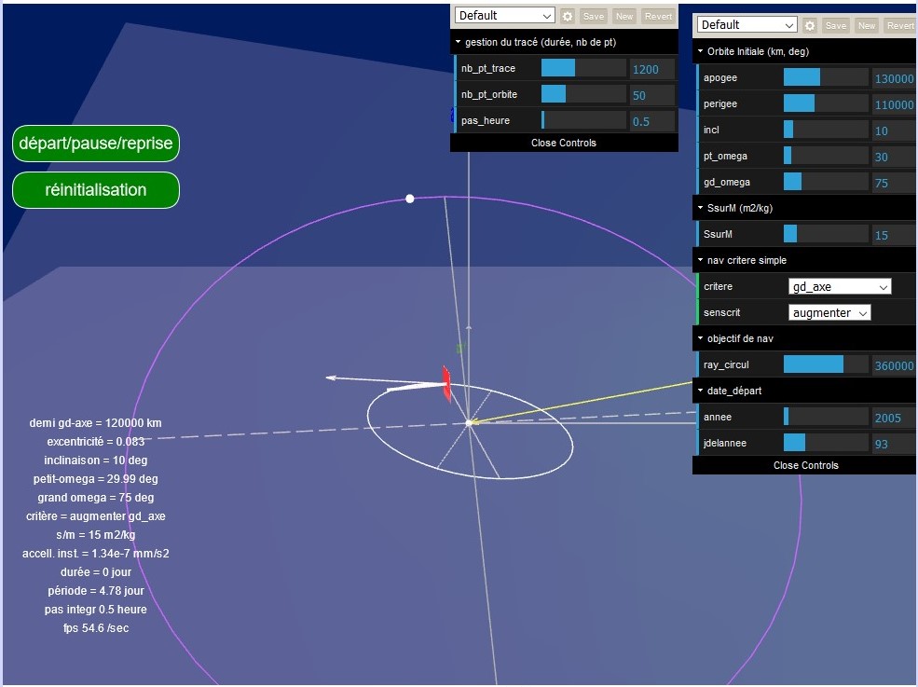This screenshot has height=687, width=918.
Task: Click the nb_pt_trace value field showing 1200
Action: point(652,68)
